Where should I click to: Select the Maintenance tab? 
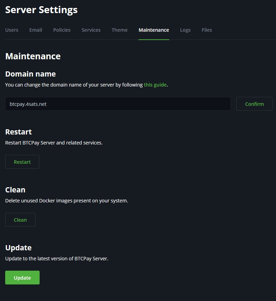[154, 30]
